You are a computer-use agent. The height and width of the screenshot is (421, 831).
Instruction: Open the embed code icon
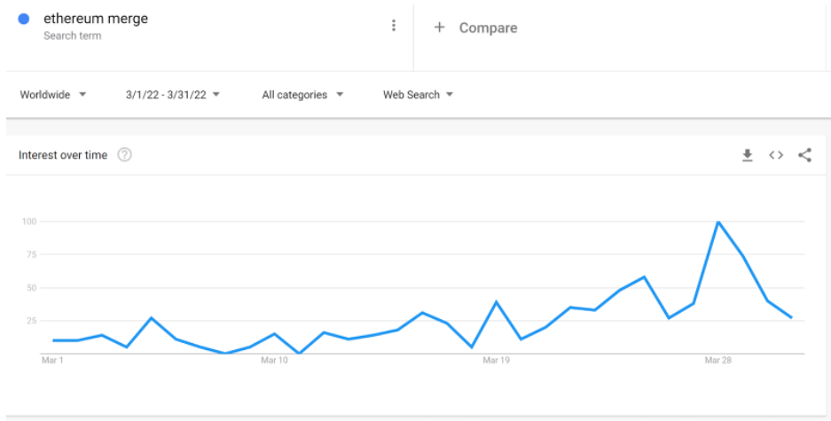coord(776,155)
